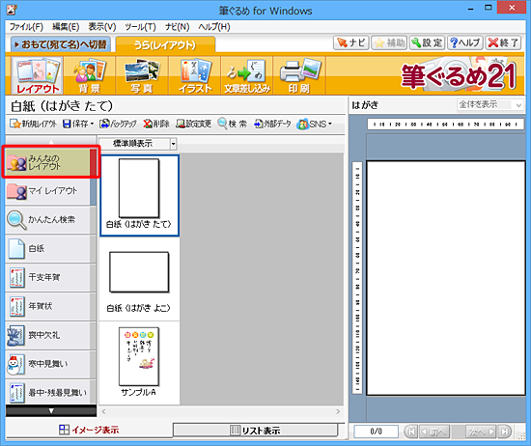This screenshot has height=446, width=531.
Task: Select the みんなのレイアウト category
Action: (x=51, y=162)
